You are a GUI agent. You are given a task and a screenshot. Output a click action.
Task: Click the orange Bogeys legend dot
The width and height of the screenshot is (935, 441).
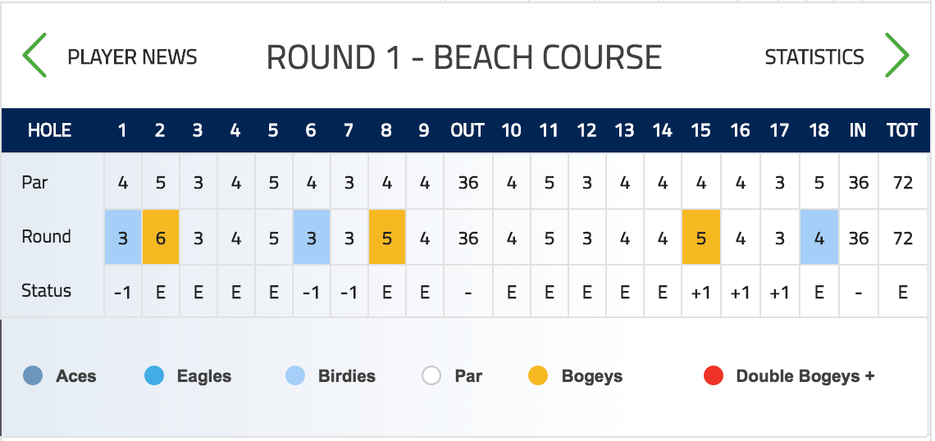(x=538, y=376)
